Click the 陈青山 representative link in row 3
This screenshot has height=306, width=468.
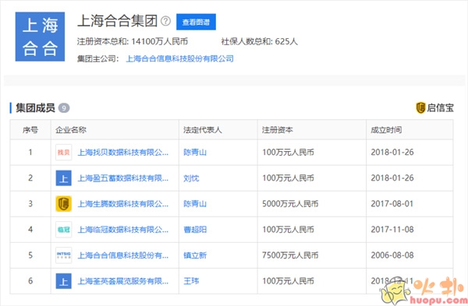pyautogui.click(x=195, y=204)
